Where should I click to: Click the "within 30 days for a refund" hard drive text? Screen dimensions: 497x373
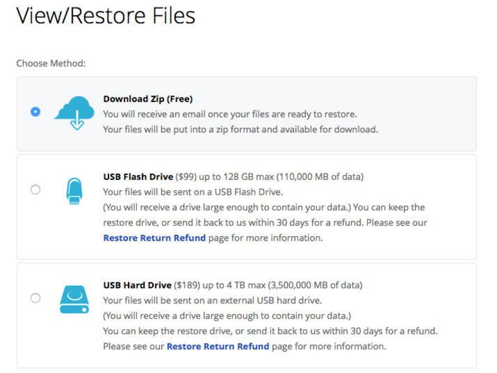374,331
